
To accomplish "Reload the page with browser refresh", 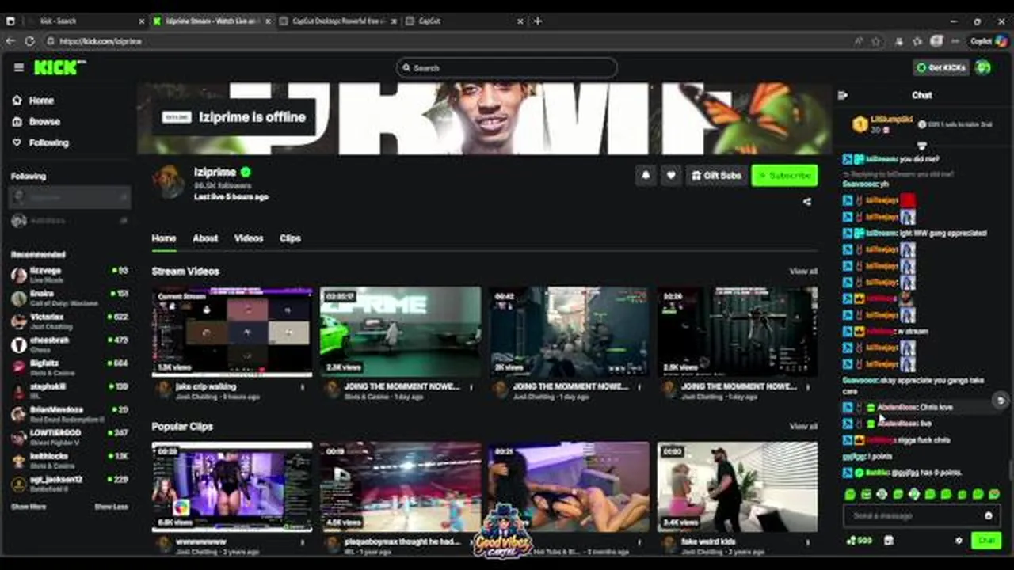I will 29,41.
